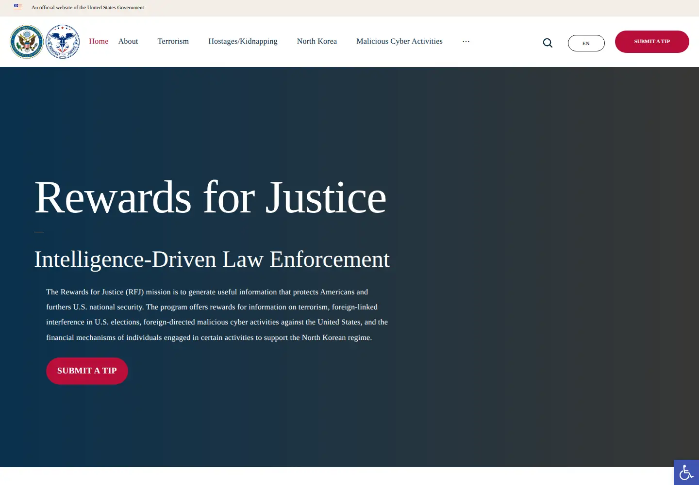This screenshot has height=485, width=699.
Task: Click the Rewards for Justice headline
Action: pyautogui.click(x=211, y=197)
